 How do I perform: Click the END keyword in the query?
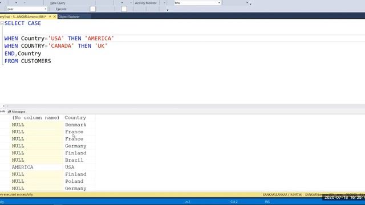pos(10,54)
